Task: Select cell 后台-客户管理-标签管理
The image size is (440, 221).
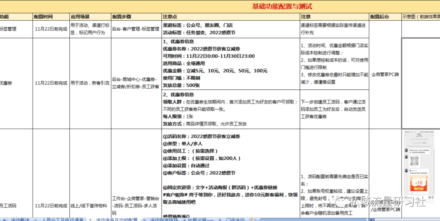Action: click(x=136, y=28)
